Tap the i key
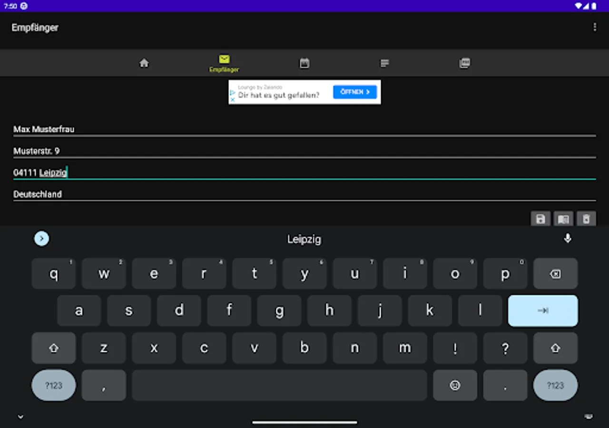This screenshot has height=428, width=609. tap(405, 274)
